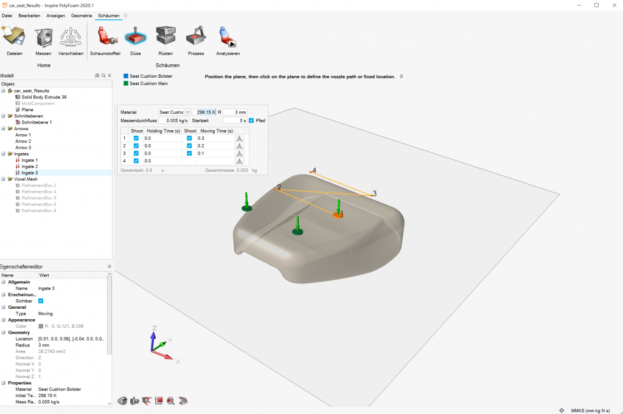Select the Messen measure icon
623x414 pixels.
coord(43,37)
